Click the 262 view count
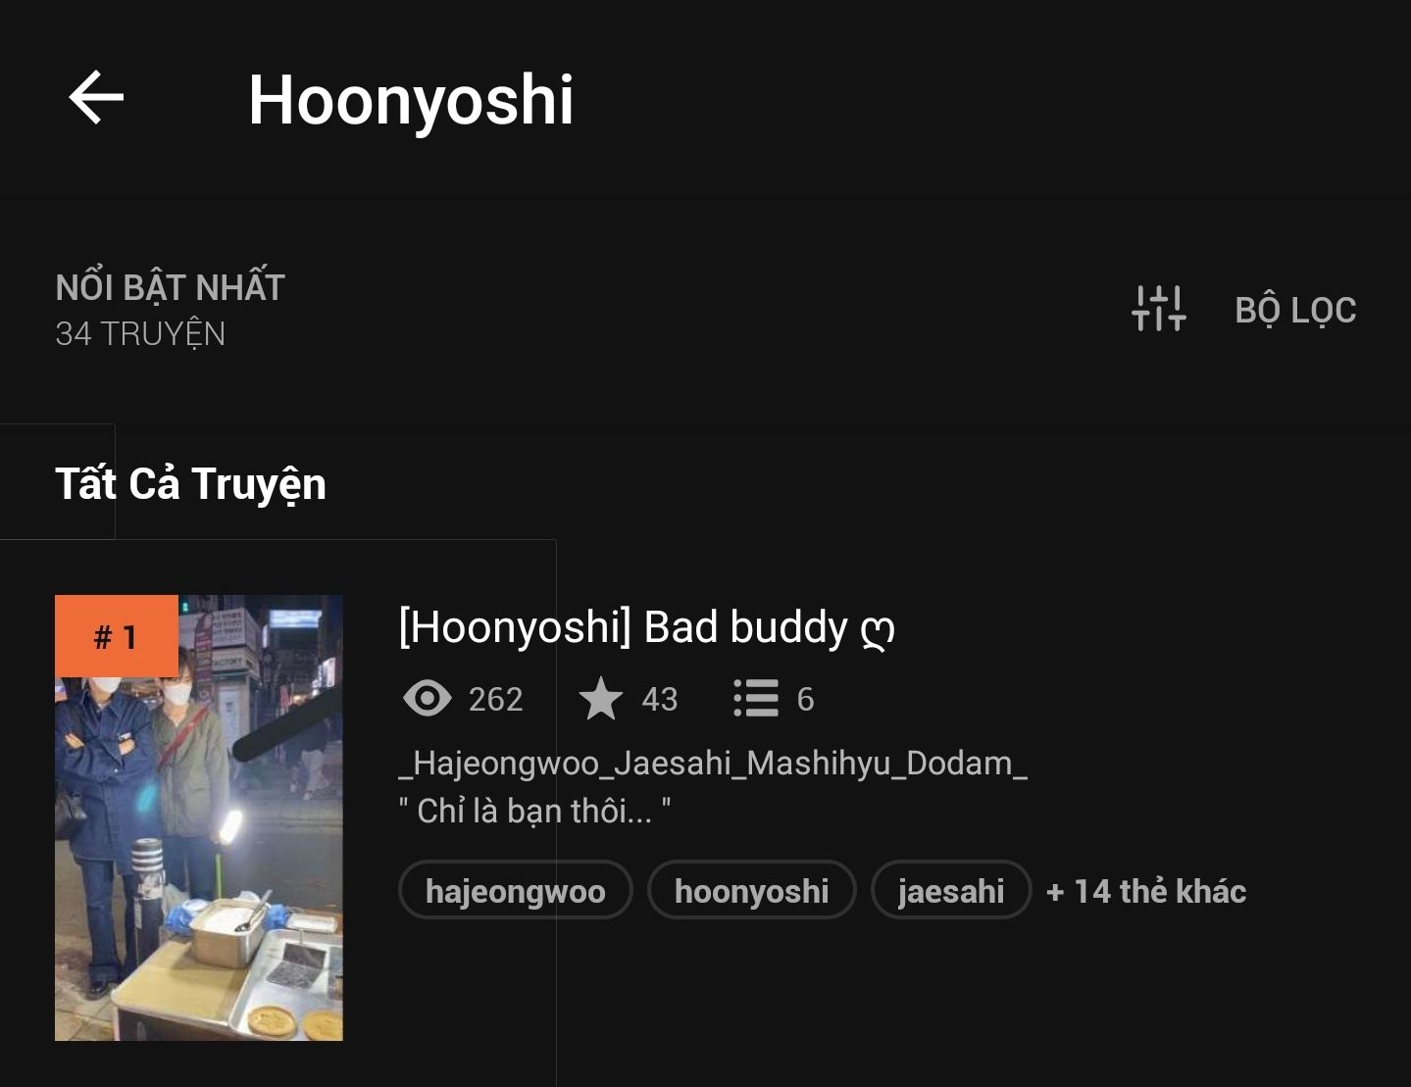The image size is (1411, 1087). 496,699
